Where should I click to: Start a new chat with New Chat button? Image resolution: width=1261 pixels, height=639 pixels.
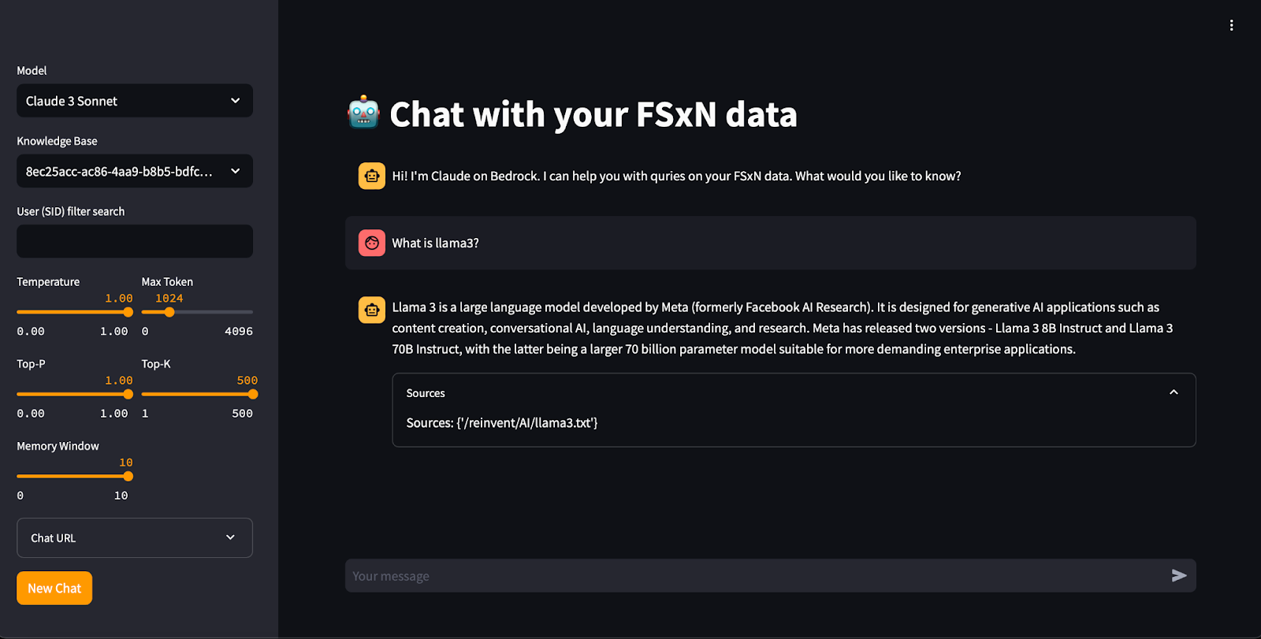[x=54, y=589]
